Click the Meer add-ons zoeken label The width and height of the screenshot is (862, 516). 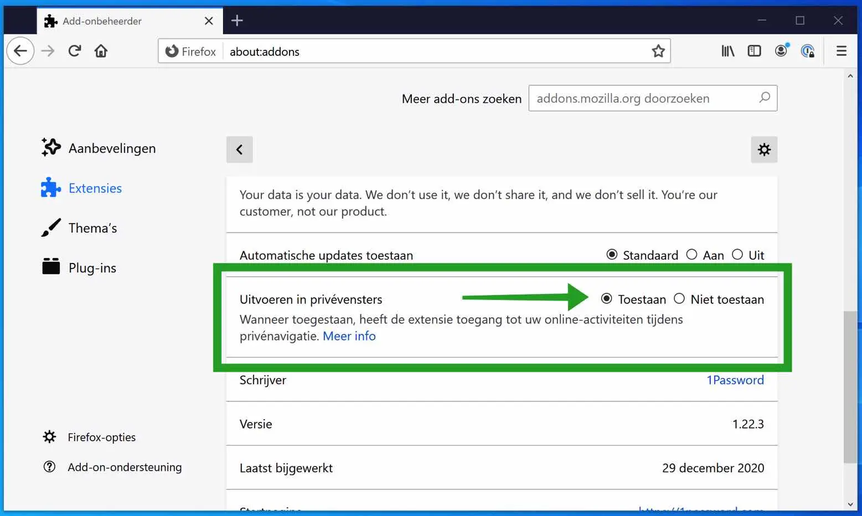[462, 99]
